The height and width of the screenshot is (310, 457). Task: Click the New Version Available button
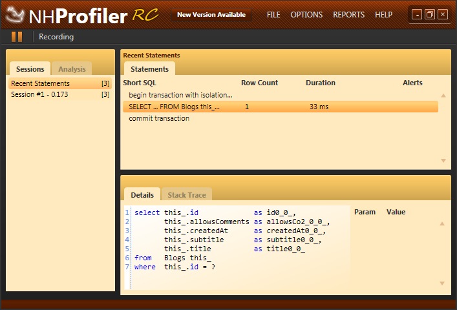[x=211, y=15]
